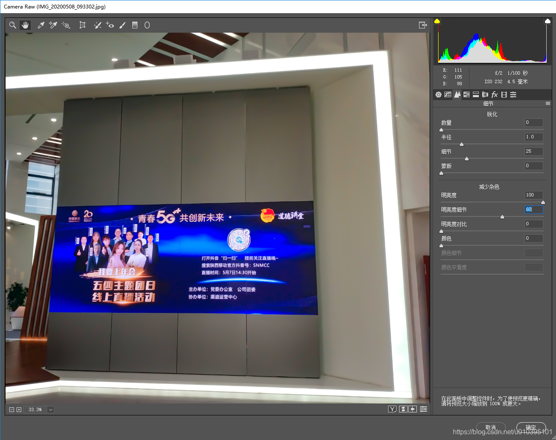Select the Targeted Adjustment tool

(x=66, y=25)
